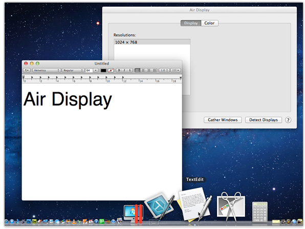The height and width of the screenshot is (229, 305).
Task: Open the Calculator app in the Dock
Action: (260, 212)
